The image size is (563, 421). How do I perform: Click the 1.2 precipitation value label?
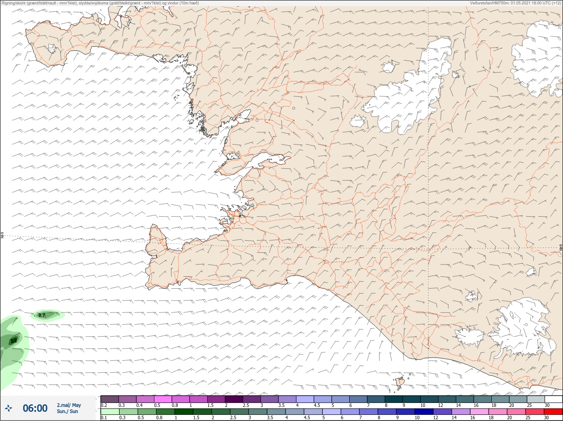(x=14, y=341)
